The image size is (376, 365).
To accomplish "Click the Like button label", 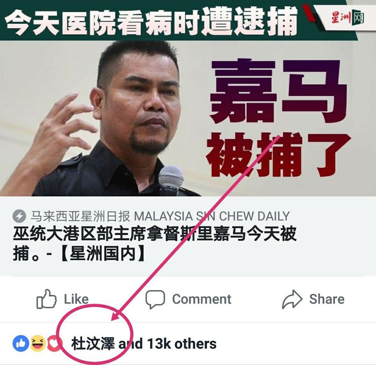I will (x=76, y=299).
